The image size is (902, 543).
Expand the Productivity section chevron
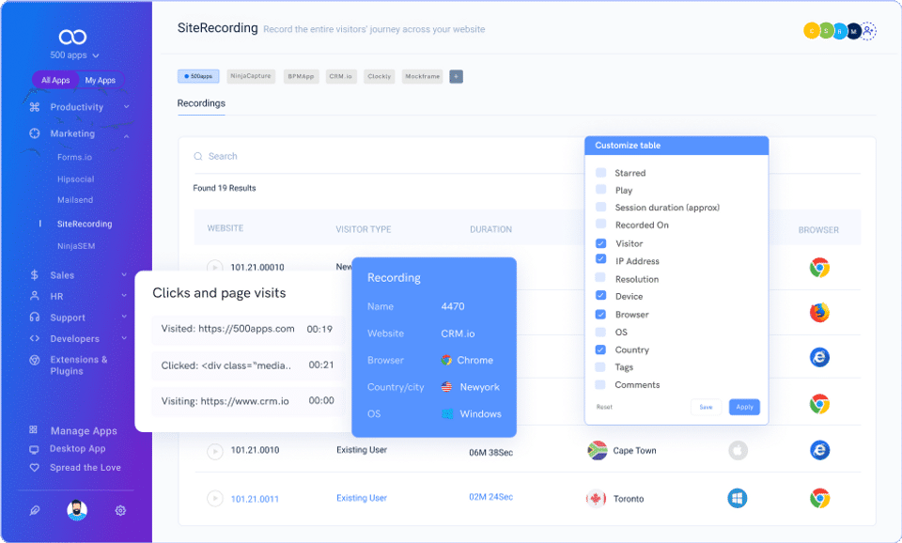coord(127,107)
